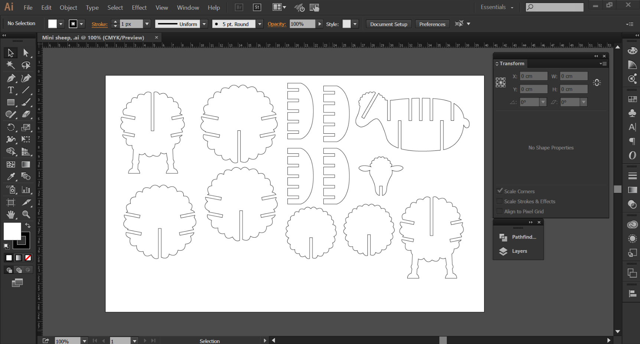Select the Type tool

click(x=10, y=90)
